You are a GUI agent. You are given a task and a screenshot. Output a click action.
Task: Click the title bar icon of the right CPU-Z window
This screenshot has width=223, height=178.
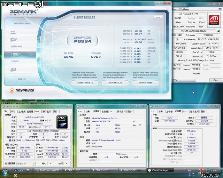(151, 106)
